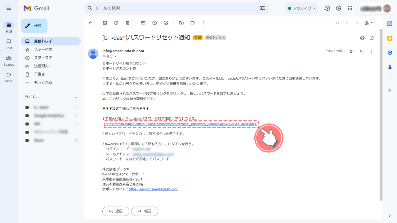Open Mail in the left rail
This screenshot has height=223, width=397.
[x=9, y=28]
